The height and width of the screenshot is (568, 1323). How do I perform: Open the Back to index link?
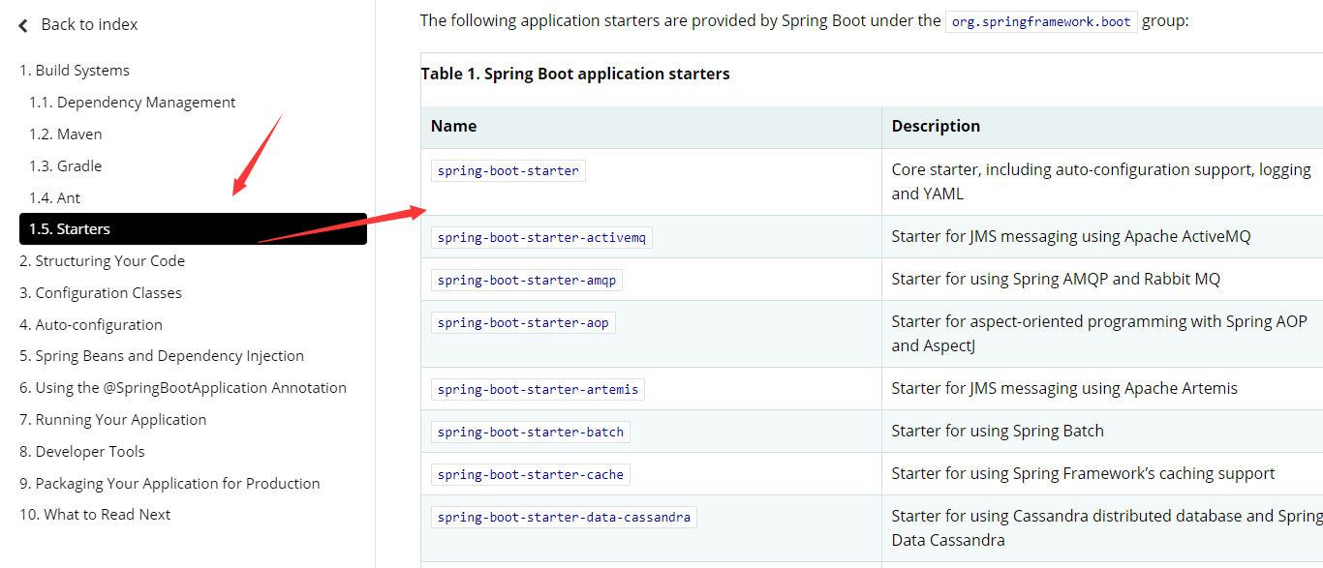[89, 24]
